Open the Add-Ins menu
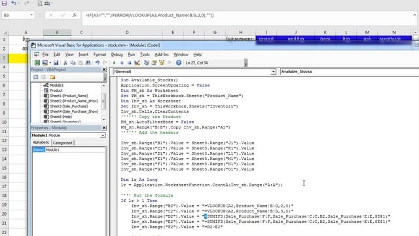 pos(162,54)
